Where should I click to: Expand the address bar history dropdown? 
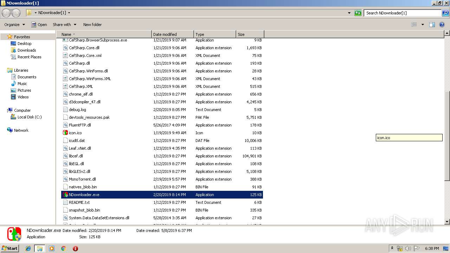click(349, 13)
